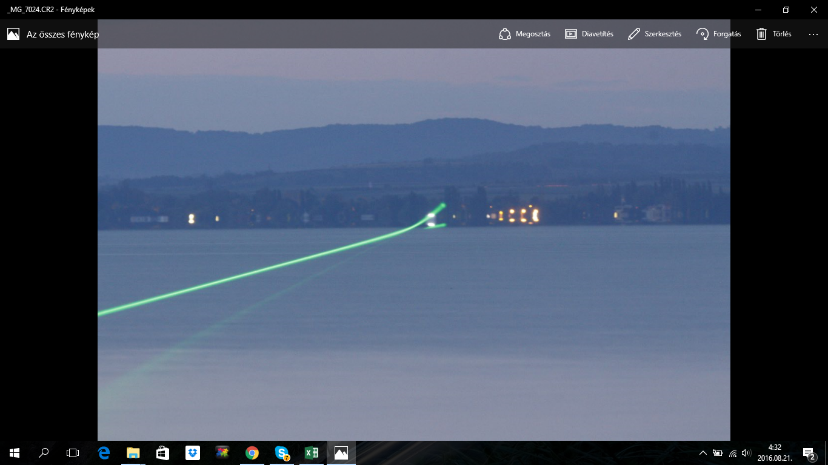
Task: Switch to Excel on the taskbar
Action: [x=311, y=452]
